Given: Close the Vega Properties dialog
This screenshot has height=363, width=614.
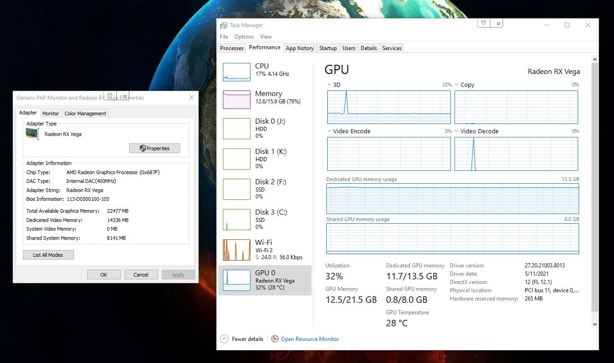Looking at the screenshot, I should [192, 97].
